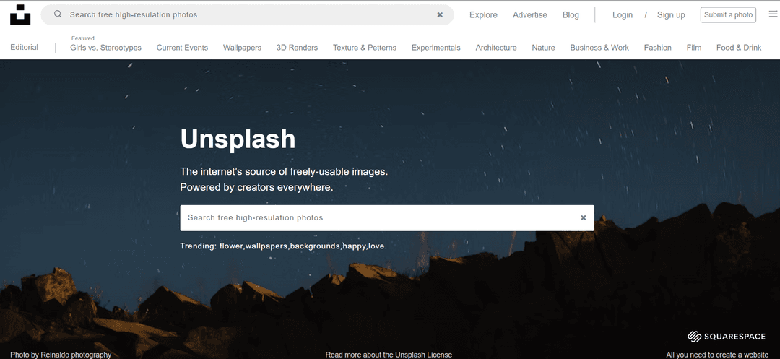The height and width of the screenshot is (359, 780).
Task: Open the Business & Work topic
Action: pos(599,48)
